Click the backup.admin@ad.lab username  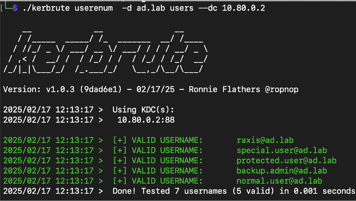point(282,170)
